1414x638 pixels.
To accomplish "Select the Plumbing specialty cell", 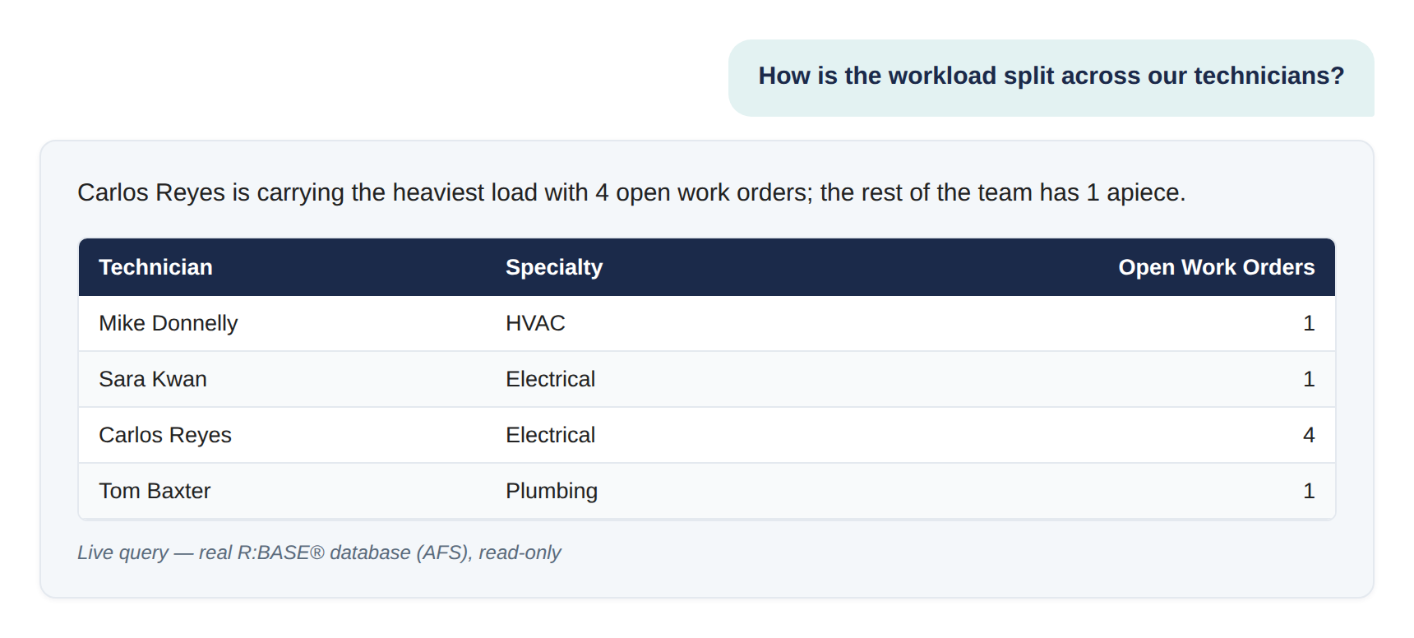I will 552,491.
